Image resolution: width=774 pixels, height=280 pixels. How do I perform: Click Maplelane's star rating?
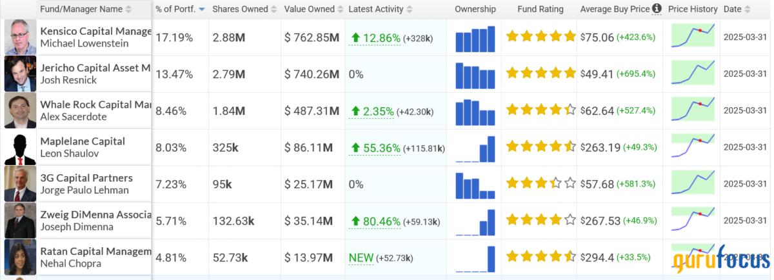[541, 147]
